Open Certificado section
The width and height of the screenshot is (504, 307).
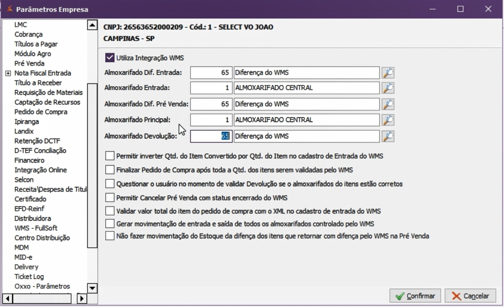click(30, 199)
